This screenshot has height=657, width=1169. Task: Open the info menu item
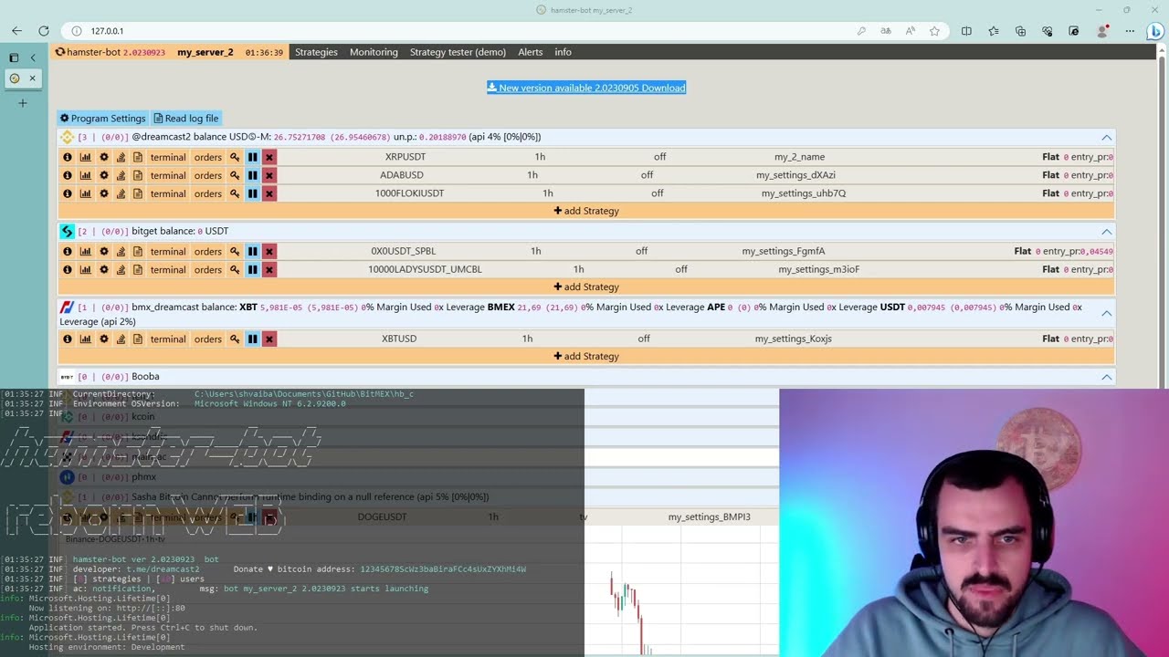click(x=563, y=52)
